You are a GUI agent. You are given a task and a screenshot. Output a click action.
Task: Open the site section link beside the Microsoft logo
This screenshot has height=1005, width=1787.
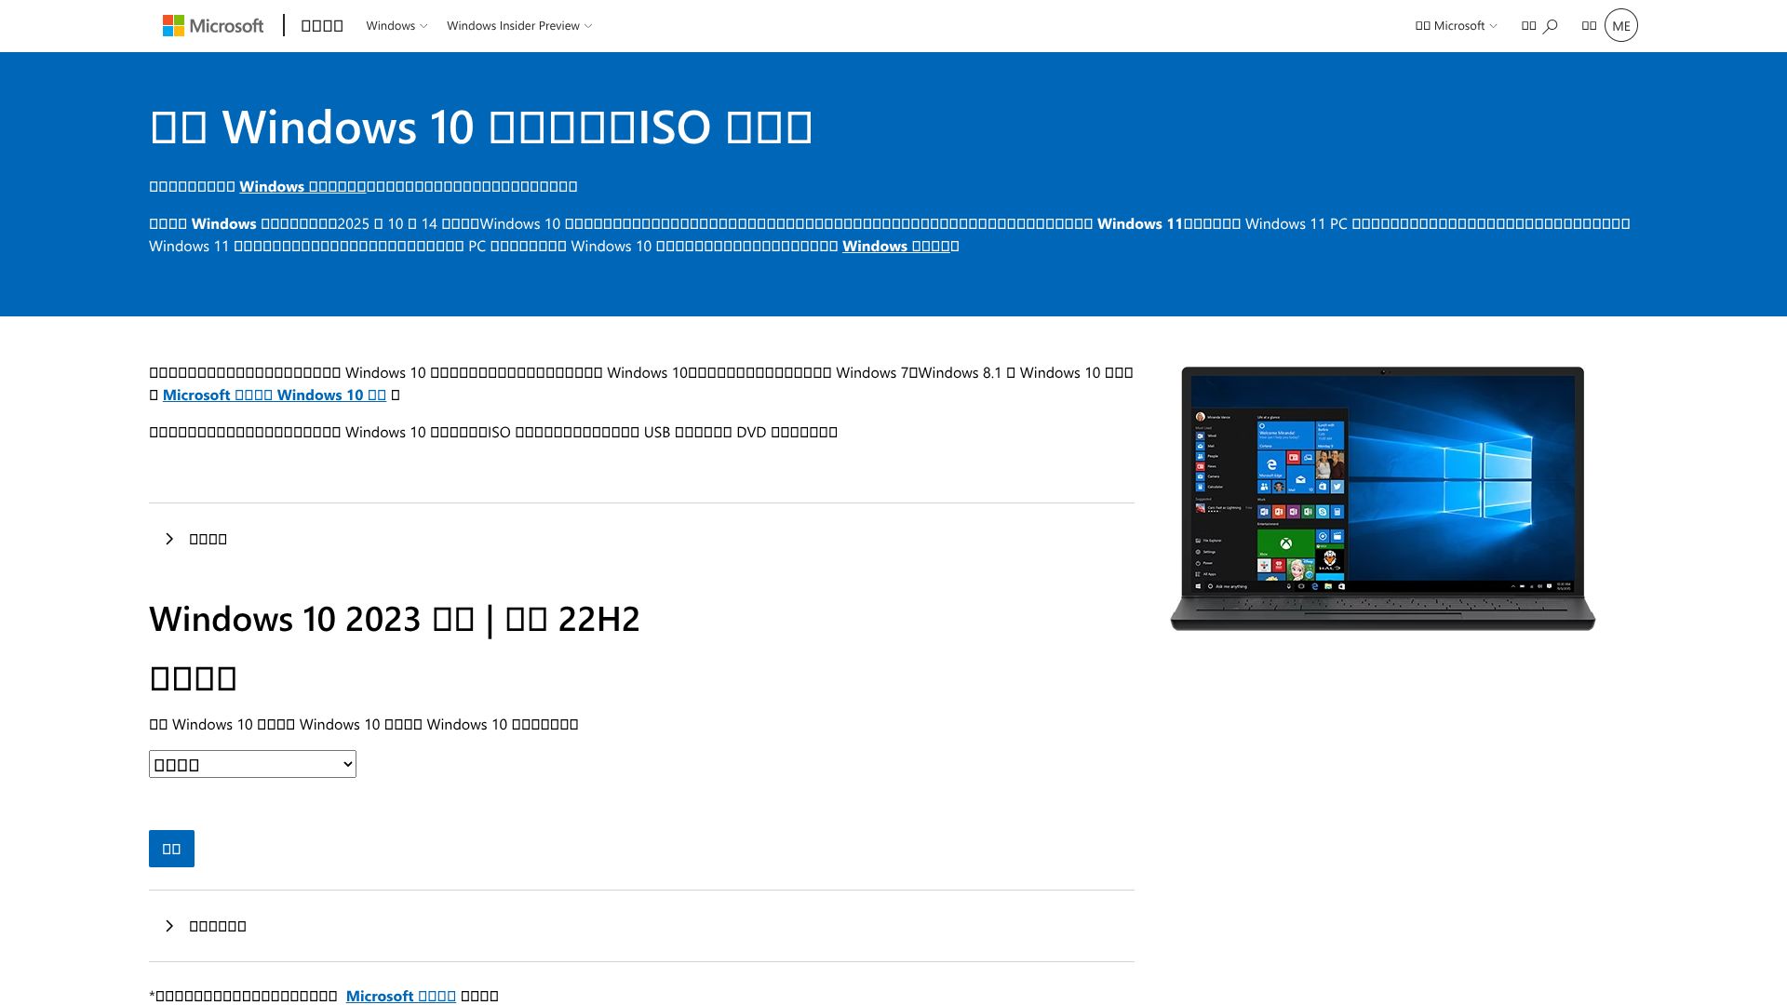(x=322, y=26)
